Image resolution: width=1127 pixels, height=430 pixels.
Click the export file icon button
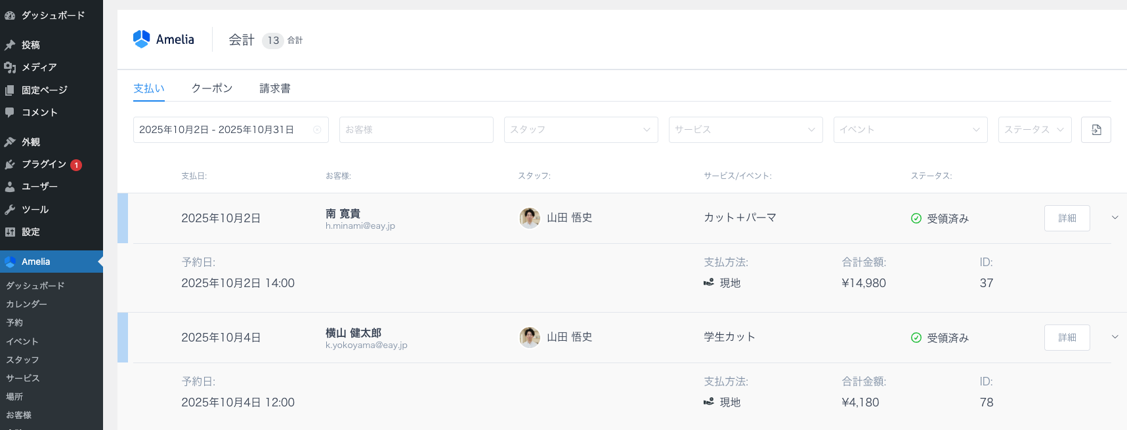[1095, 130]
